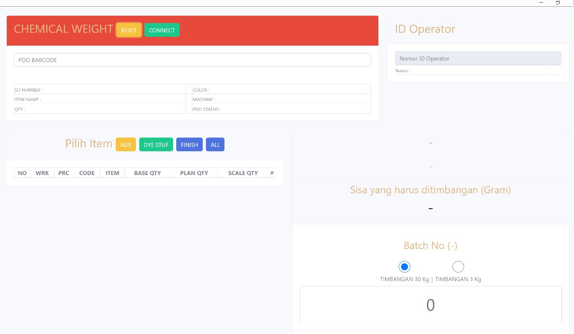Show ALL items

tap(215, 145)
